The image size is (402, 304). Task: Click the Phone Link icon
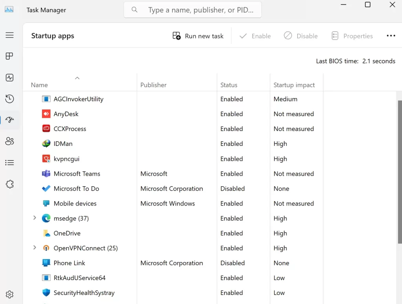pos(46,263)
